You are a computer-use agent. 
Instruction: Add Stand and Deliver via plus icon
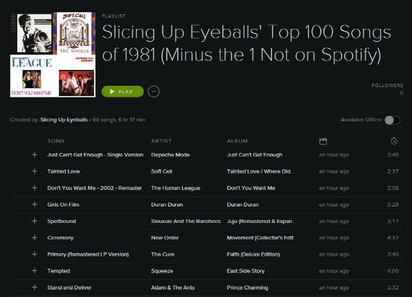[x=34, y=287]
